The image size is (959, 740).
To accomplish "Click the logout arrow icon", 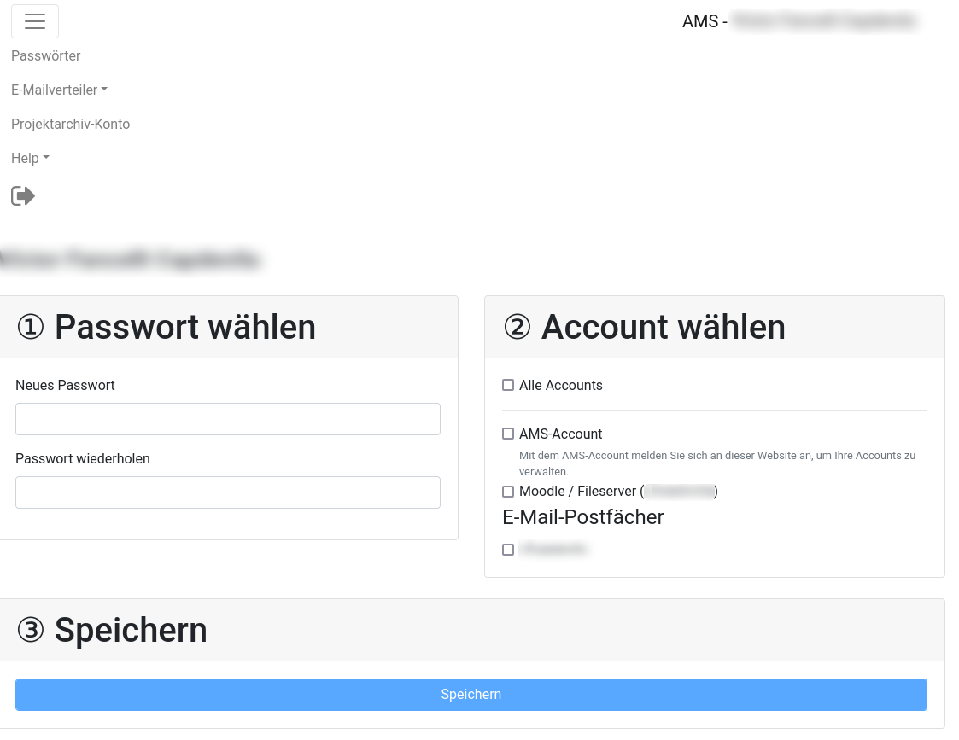I will [x=23, y=196].
